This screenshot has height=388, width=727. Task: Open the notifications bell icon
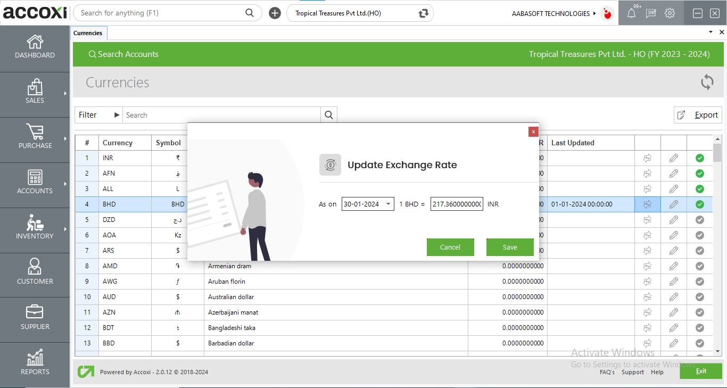coord(632,13)
